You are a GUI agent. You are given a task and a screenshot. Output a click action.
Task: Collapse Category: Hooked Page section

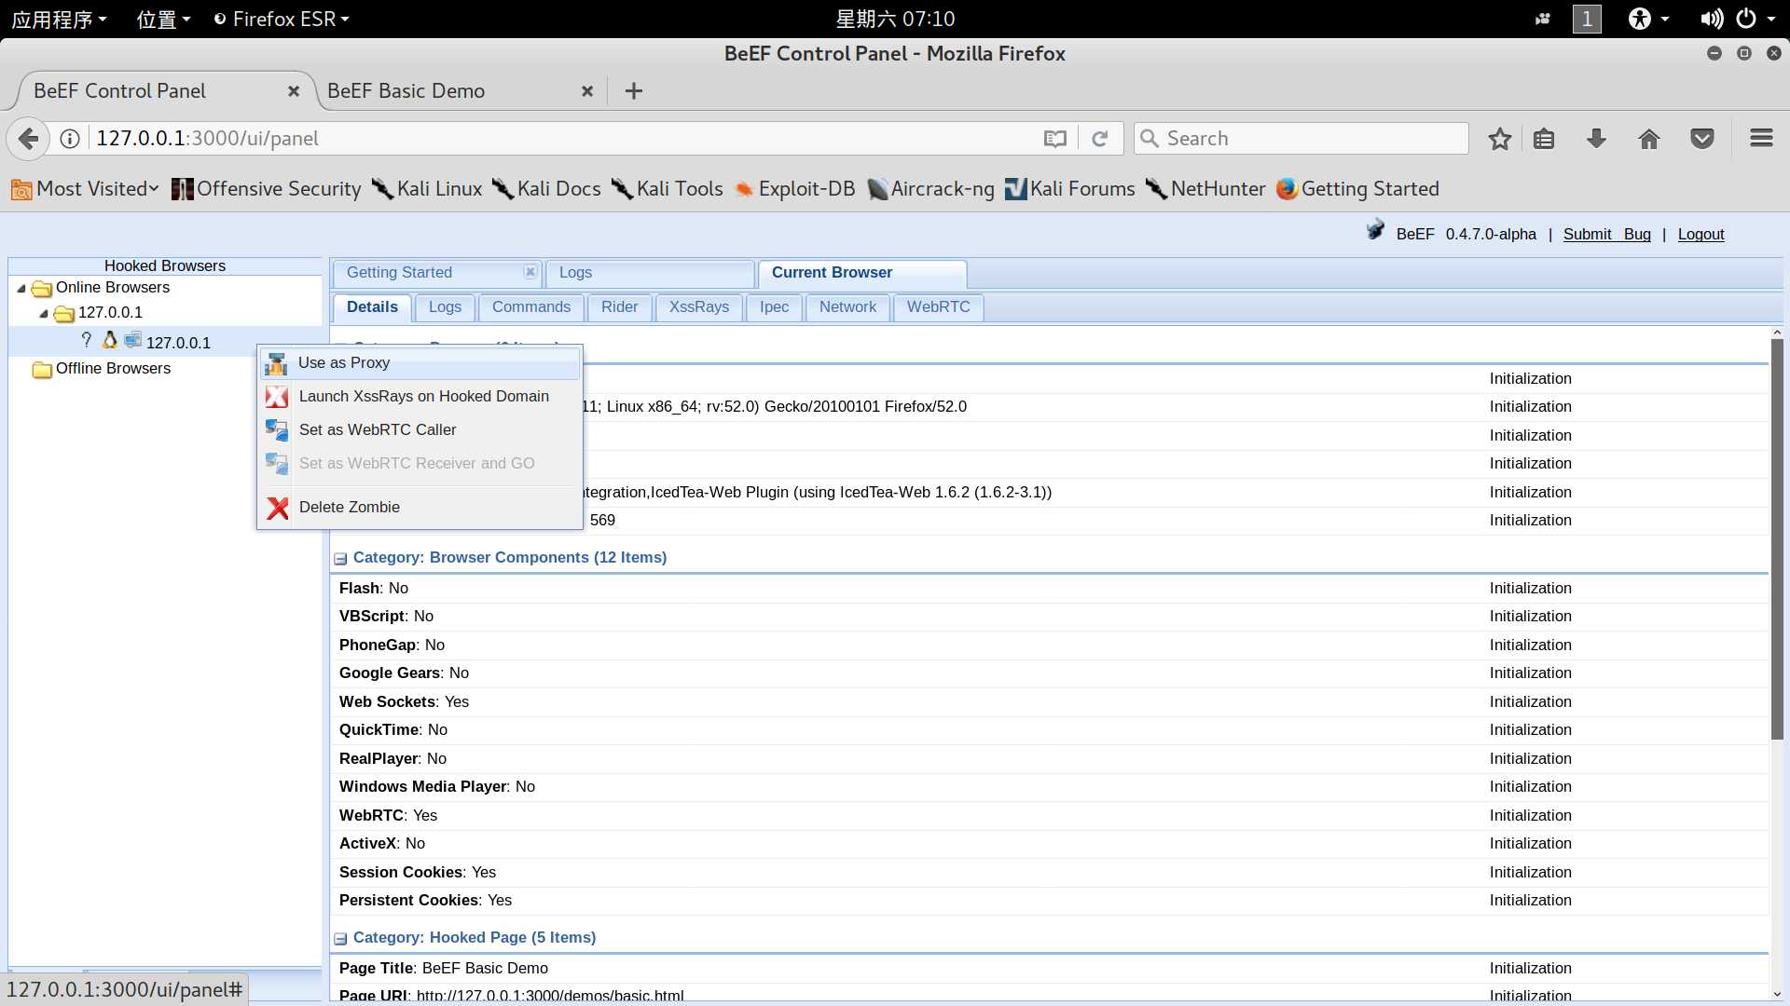(340, 939)
